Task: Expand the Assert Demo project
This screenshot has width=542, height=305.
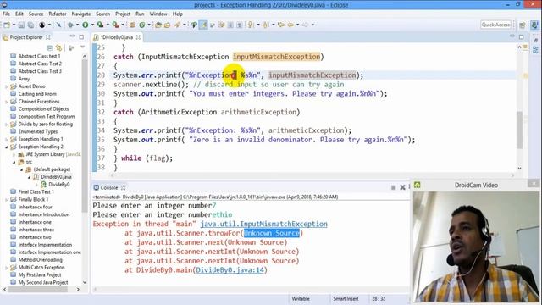Action: (6, 86)
